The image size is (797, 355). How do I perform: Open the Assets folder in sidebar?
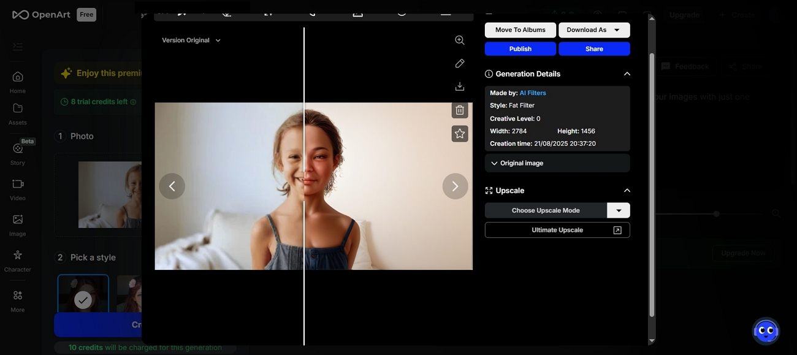tap(18, 114)
